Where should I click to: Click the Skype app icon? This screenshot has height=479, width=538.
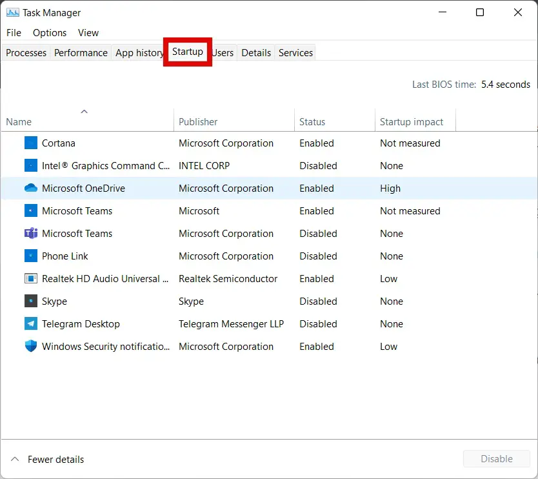tap(31, 301)
